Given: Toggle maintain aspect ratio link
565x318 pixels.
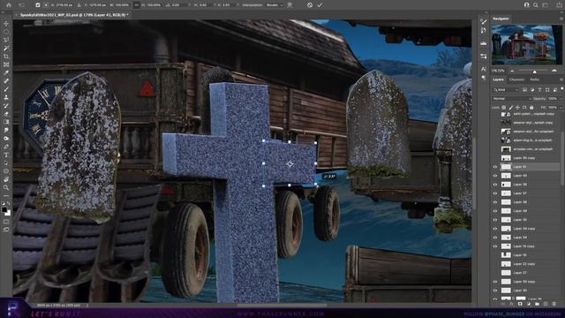Looking at the screenshot, I should 136,5.
